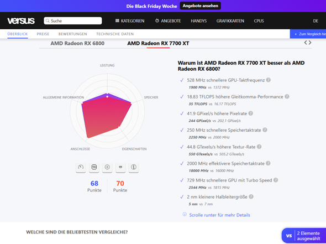Click the Speicher memory chip icon
This screenshot has width=326, height=244.
94,168
